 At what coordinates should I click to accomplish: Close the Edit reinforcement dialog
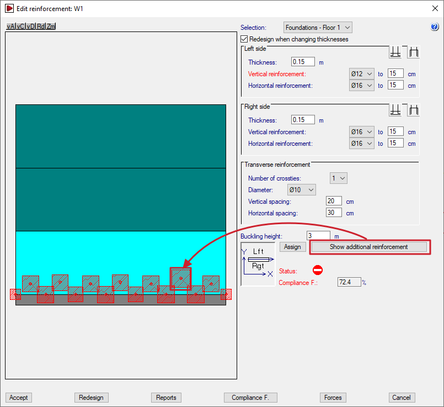pos(435,8)
